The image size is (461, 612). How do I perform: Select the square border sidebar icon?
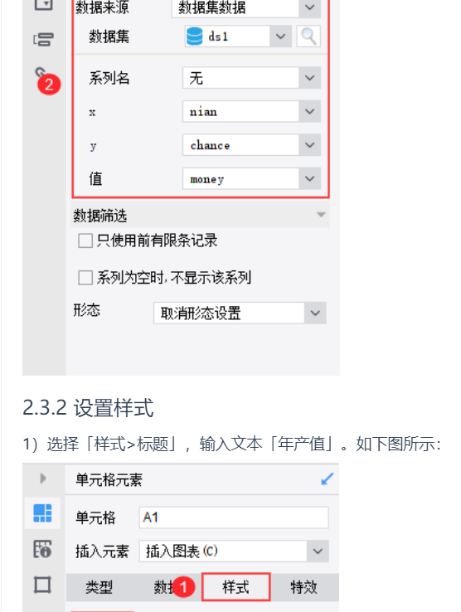42,585
